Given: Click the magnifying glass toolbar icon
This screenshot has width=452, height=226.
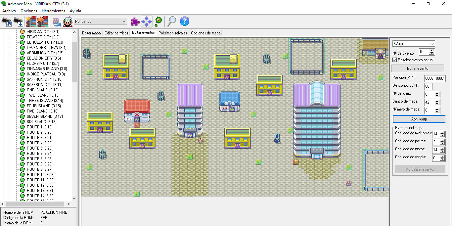Looking at the screenshot, I should 171,22.
